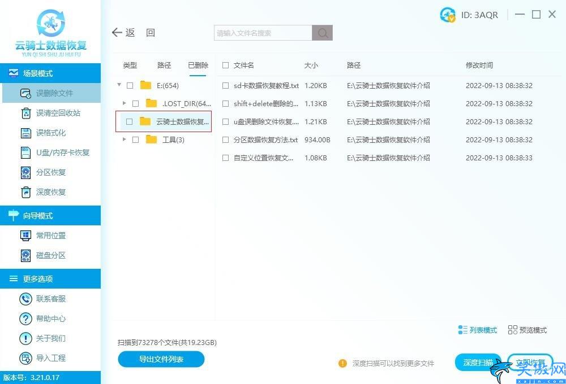
Task: Click the .LOST_DIR folder icon
Action: [152, 103]
